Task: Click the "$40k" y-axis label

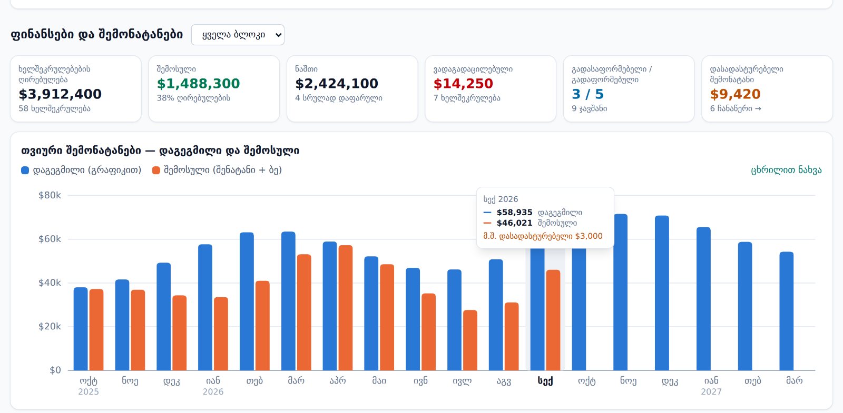Action: coord(50,283)
